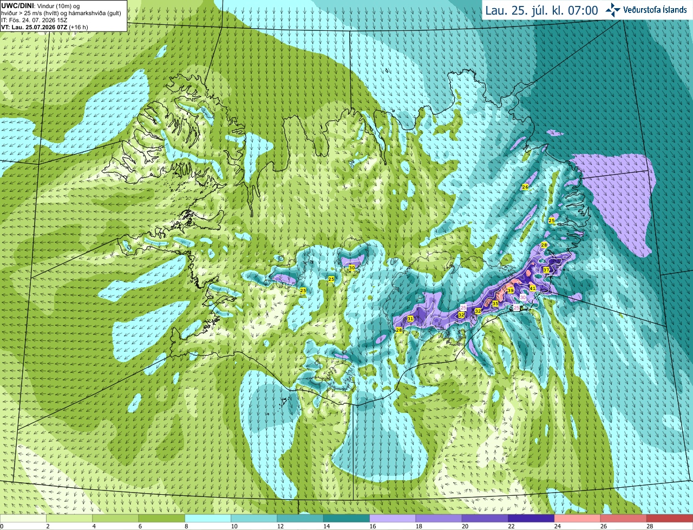Click the yellow 30 gust marker
The image size is (693, 530).
point(352,268)
